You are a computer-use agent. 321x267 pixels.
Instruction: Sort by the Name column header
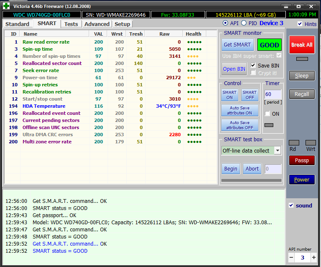point(55,34)
